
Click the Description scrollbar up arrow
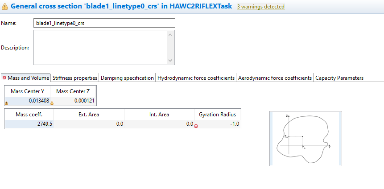tap(170, 34)
